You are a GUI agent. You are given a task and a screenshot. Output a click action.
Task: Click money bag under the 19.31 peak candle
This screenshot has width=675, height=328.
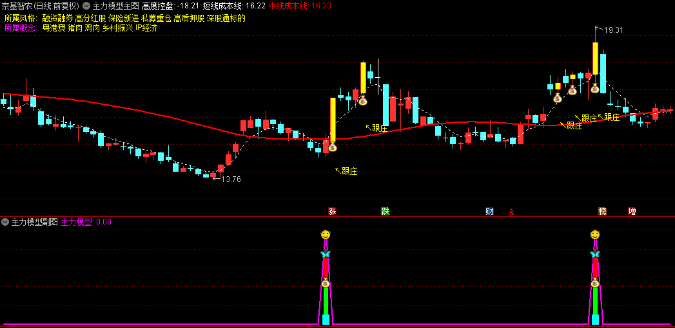click(x=595, y=89)
